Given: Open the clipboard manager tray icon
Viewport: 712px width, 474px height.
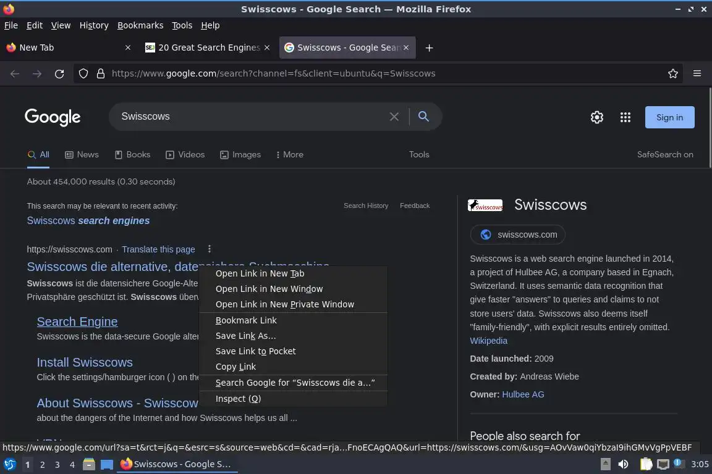Looking at the screenshot, I should click(646, 464).
